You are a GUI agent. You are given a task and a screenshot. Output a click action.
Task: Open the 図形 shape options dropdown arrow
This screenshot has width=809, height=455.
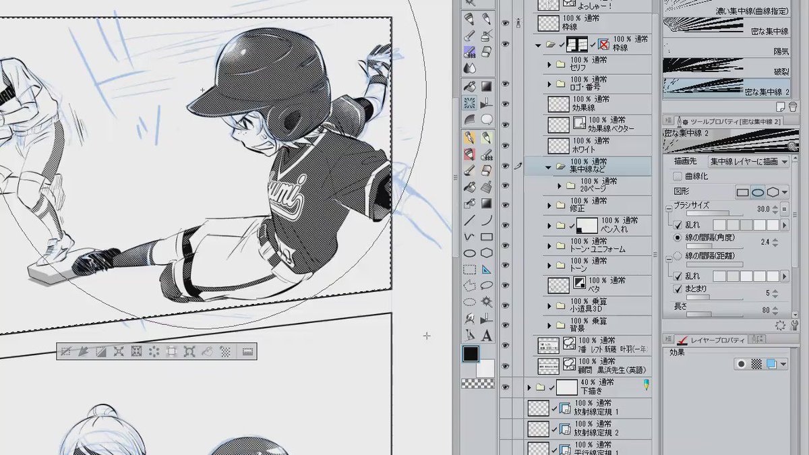coord(785,193)
